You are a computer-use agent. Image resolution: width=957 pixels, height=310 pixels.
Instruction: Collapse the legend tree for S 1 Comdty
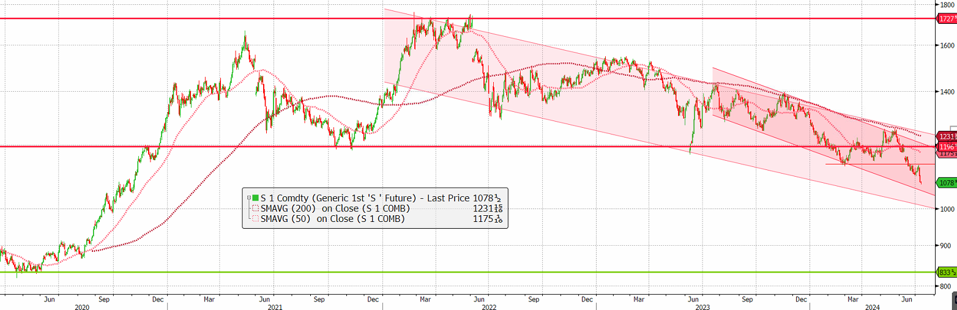248,198
